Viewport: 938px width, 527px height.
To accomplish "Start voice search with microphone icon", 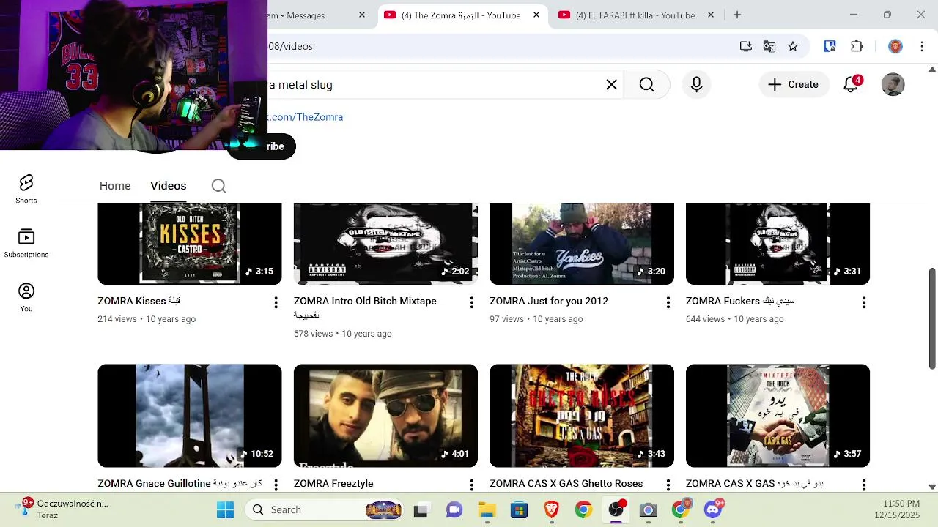I will click(x=696, y=85).
